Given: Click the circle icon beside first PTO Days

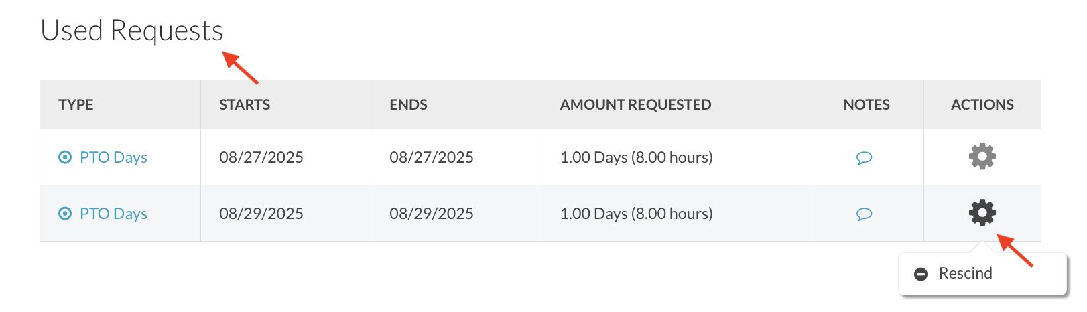Looking at the screenshot, I should click(x=65, y=157).
